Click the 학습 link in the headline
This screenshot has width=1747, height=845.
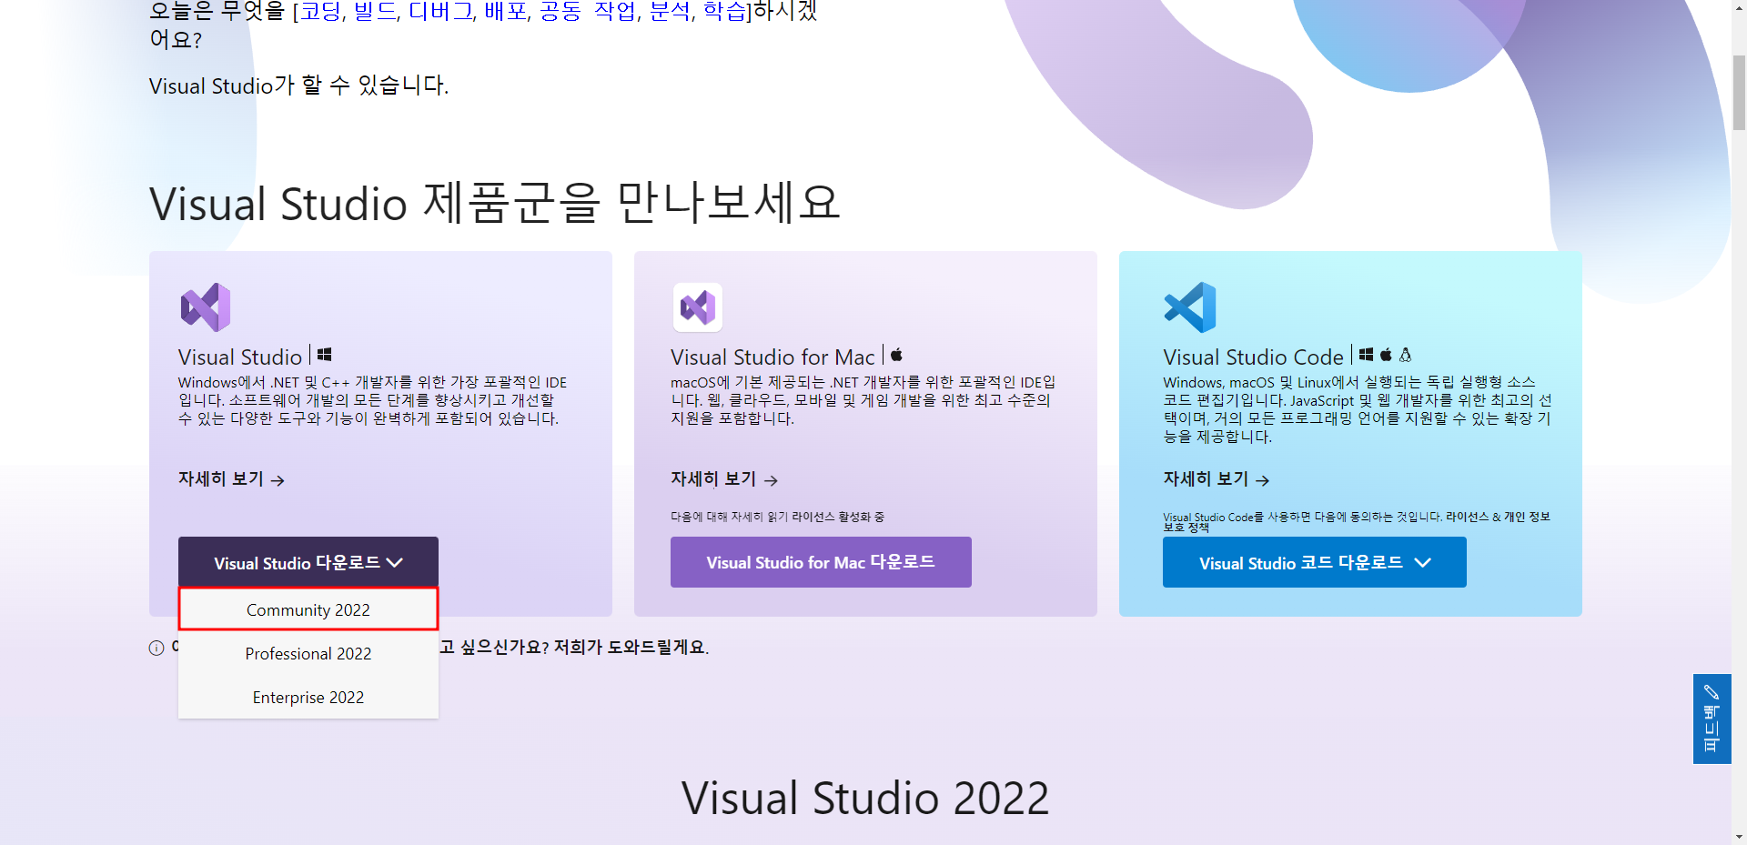(724, 11)
